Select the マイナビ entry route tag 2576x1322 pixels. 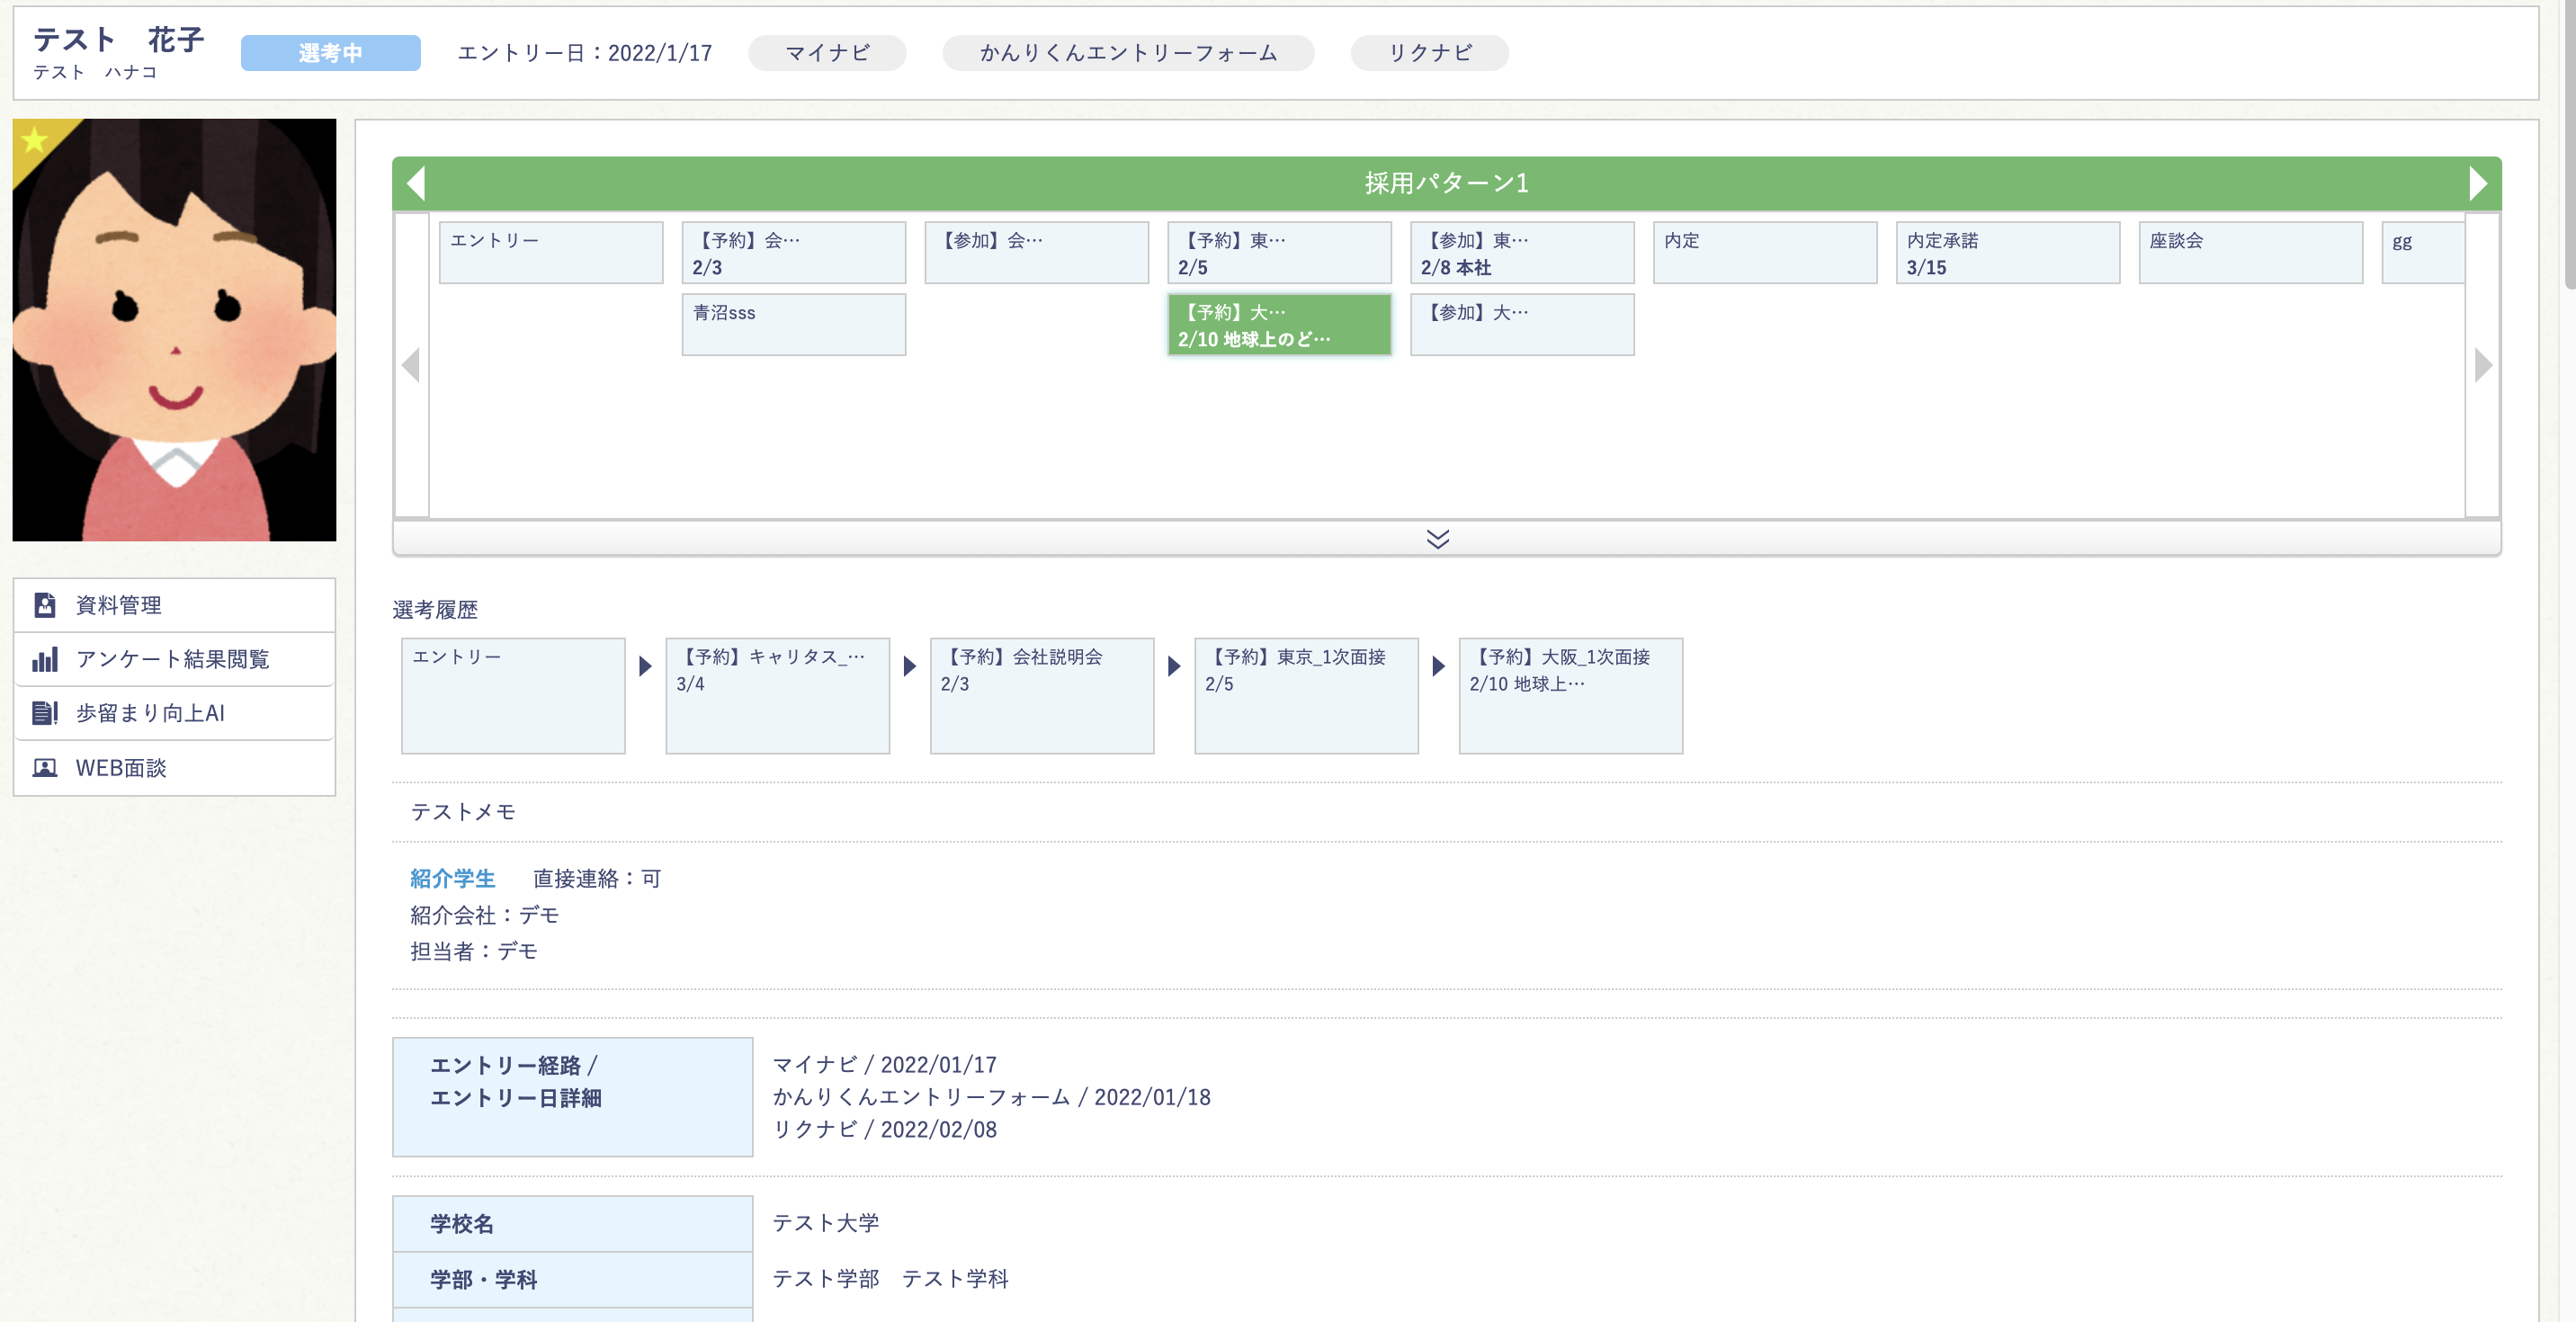click(827, 53)
